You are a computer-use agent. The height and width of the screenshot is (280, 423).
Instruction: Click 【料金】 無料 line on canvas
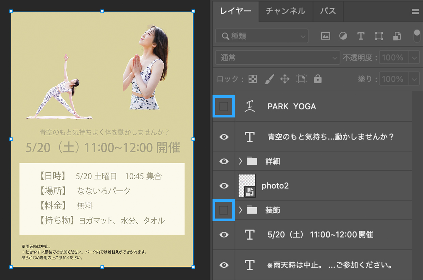coord(65,206)
